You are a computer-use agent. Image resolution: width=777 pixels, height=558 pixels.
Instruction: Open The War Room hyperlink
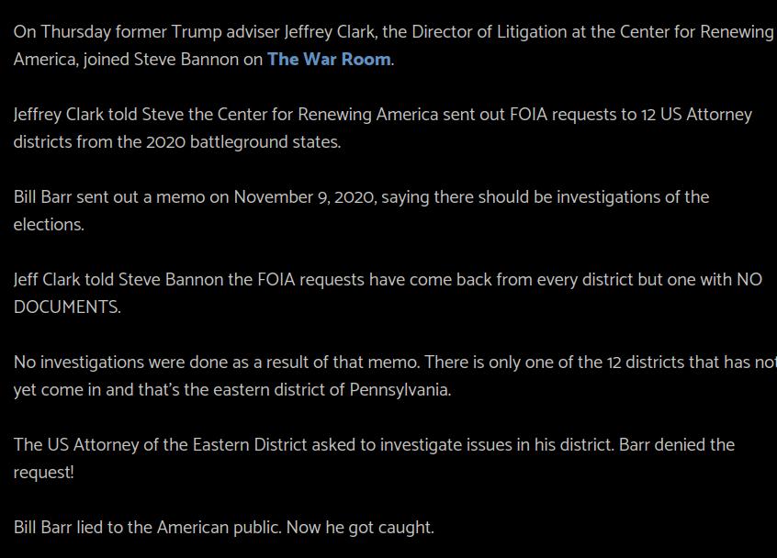(x=329, y=60)
